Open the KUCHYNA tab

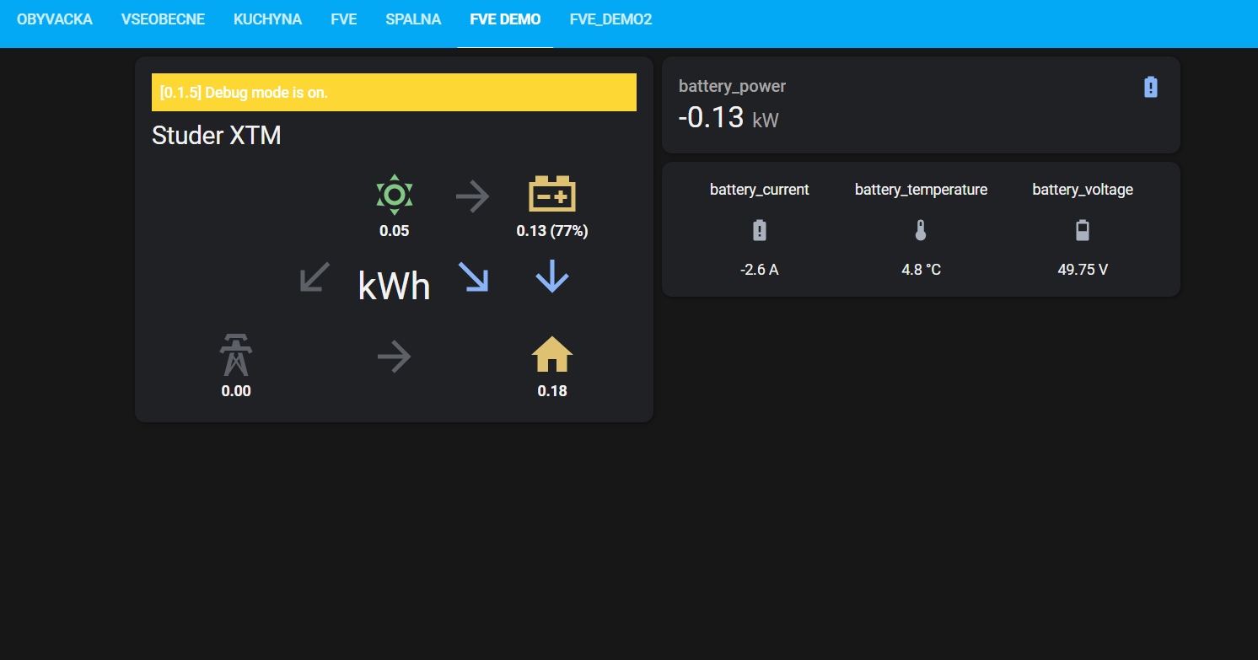tap(267, 19)
